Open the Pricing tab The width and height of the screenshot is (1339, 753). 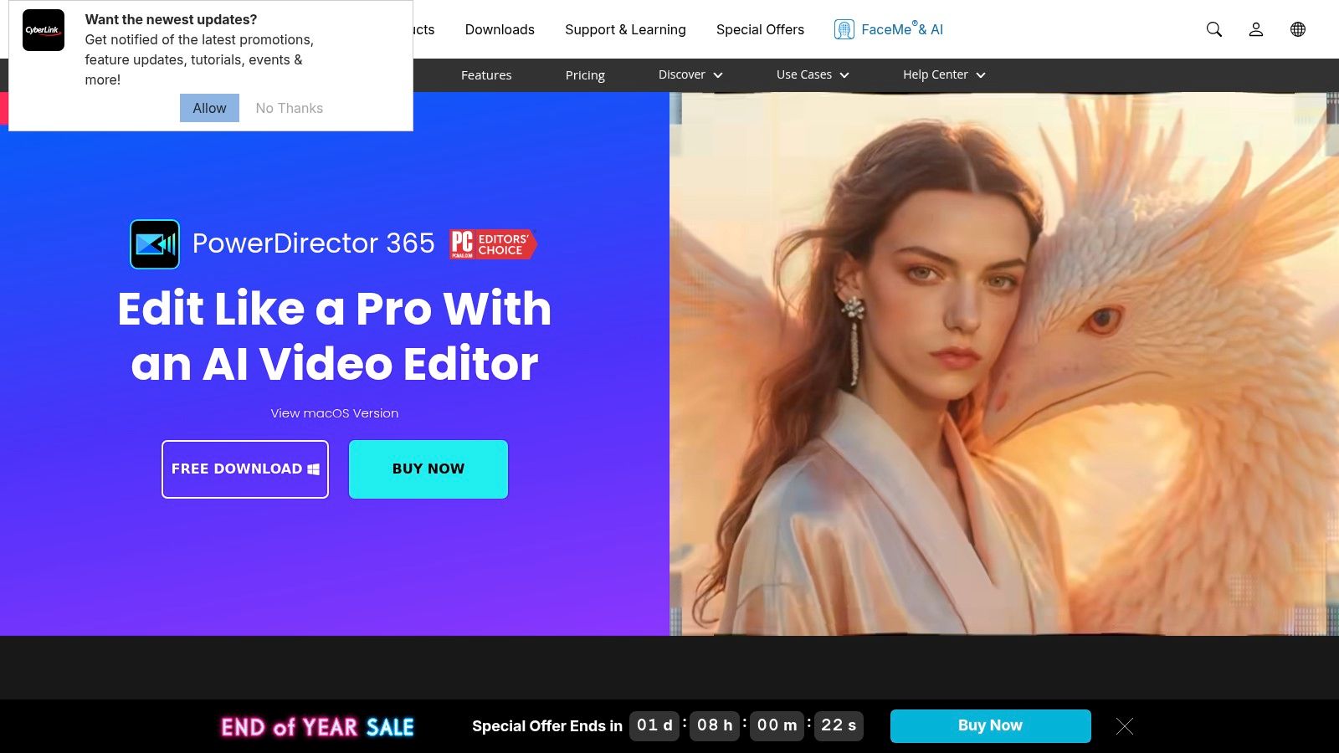585,75
